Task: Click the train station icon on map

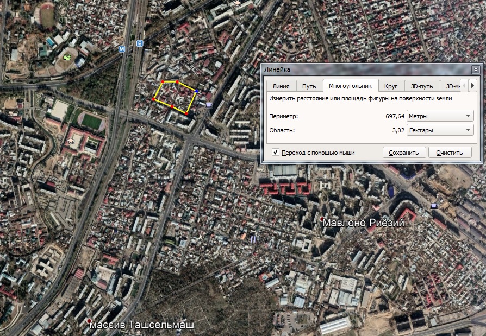Action: [140, 43]
